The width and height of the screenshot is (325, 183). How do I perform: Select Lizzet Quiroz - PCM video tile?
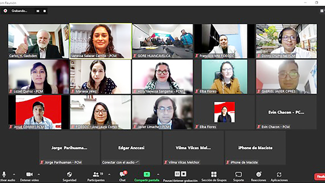tap(38, 77)
